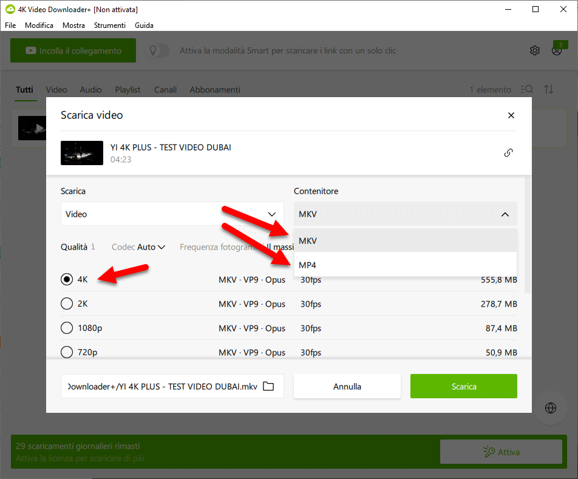
Task: Click 30fps in the 1080p row
Action: click(311, 328)
